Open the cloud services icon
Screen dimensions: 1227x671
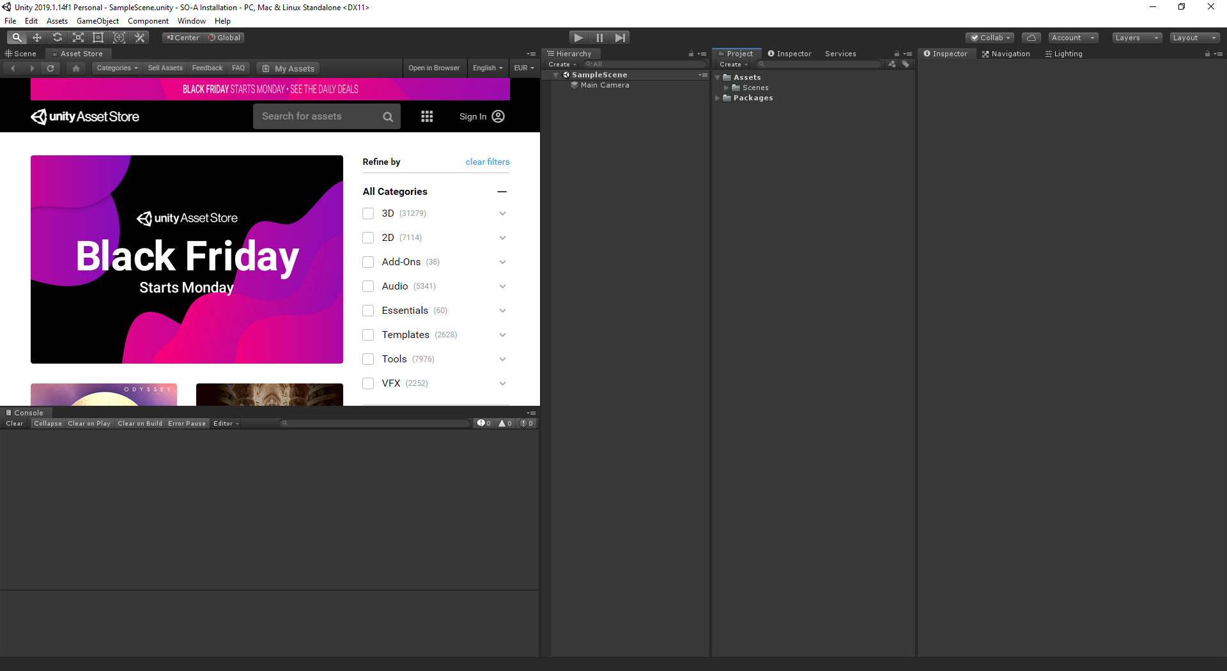click(1031, 38)
